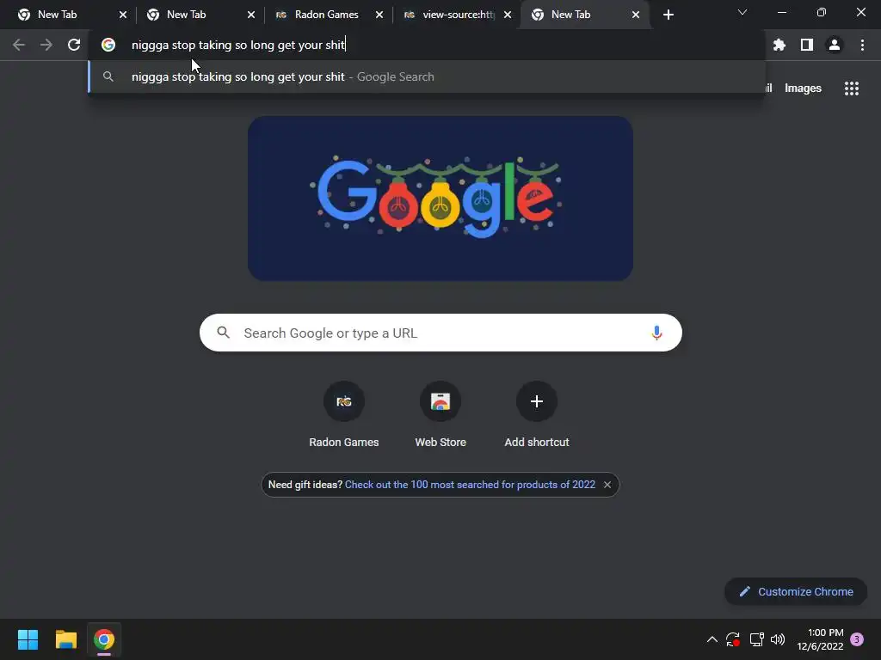Show hidden system tray icons
Screen dimensions: 881x660
coord(712,639)
